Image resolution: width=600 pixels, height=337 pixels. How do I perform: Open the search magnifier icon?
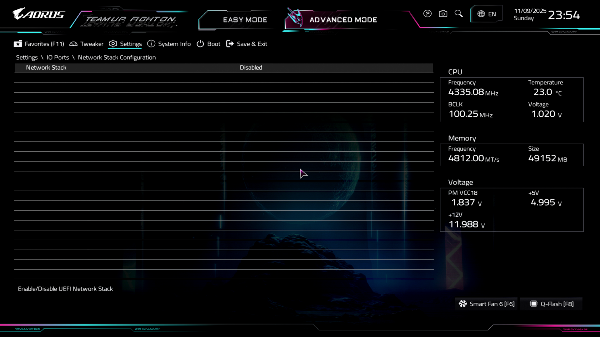(458, 14)
